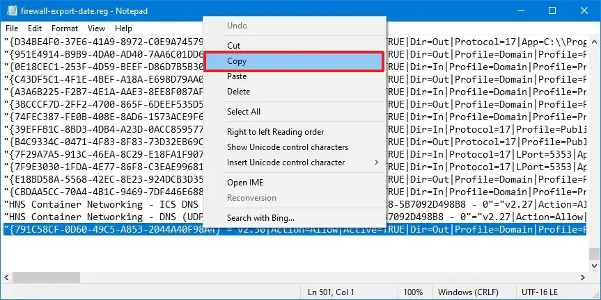Click the vertical scrollbar down arrow
This screenshot has height=300, width=601.
pyautogui.click(x=595, y=265)
